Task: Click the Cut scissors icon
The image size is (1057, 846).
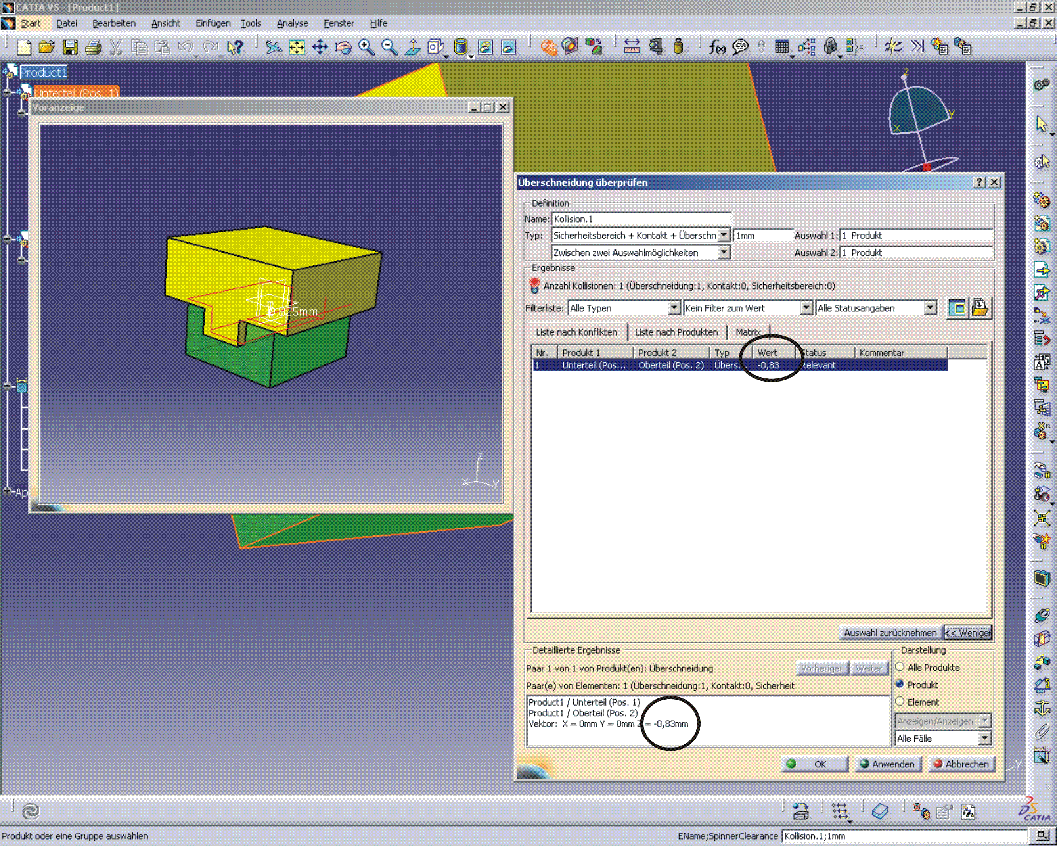Action: click(x=116, y=47)
